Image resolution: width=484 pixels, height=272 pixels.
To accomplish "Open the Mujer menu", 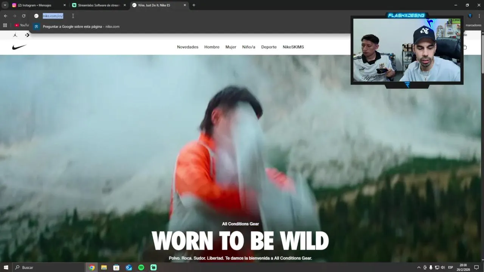I will tap(231, 47).
